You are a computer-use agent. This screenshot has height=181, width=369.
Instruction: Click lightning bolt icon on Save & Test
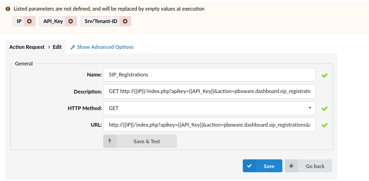point(110,141)
